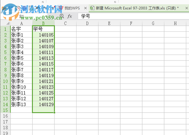Select column A header
Viewport: 189px width, 135px height.
coord(21,23)
